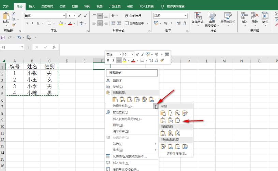Toggle 自动换行 wrap text
Image resolution: width=278 pixels, height=171 pixels.
point(133,16)
